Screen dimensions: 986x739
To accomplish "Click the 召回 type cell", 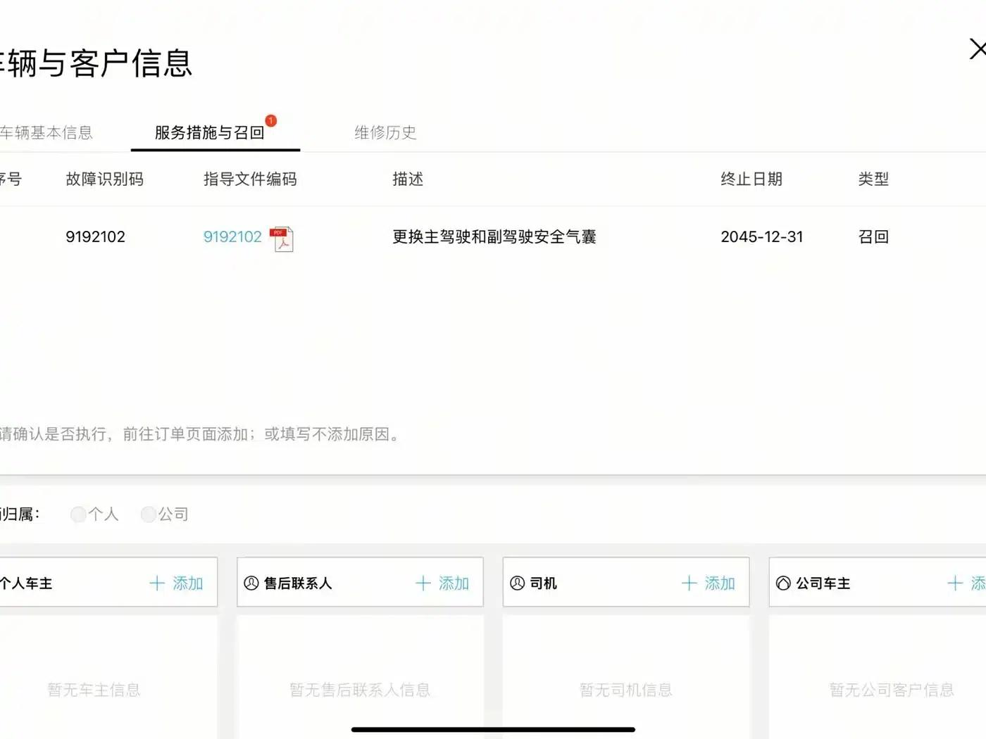I will [873, 237].
